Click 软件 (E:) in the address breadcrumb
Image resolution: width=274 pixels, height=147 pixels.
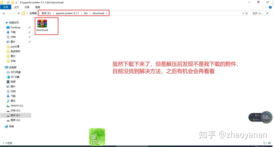[46, 13]
